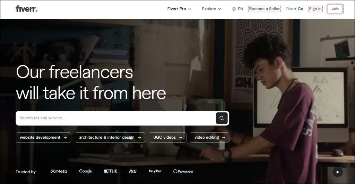355x184 pixels.
Task: Pick the video editing suggestion
Action: pyautogui.click(x=210, y=138)
